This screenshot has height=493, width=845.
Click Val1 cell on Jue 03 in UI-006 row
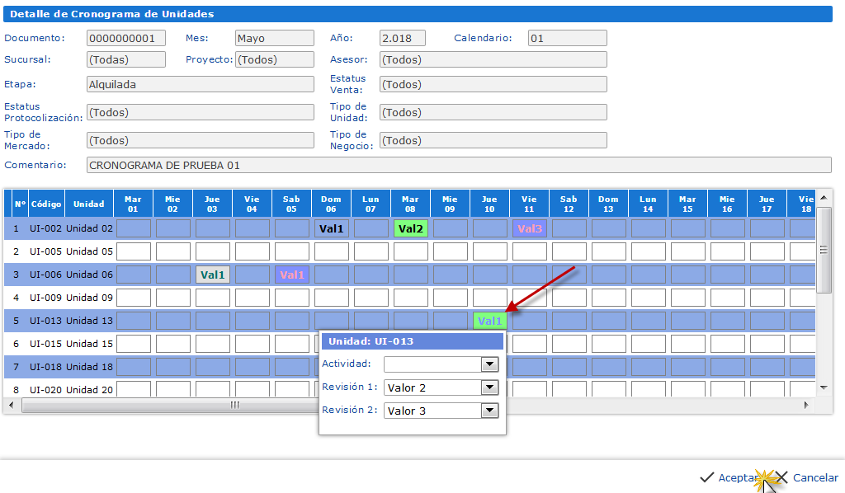click(212, 275)
